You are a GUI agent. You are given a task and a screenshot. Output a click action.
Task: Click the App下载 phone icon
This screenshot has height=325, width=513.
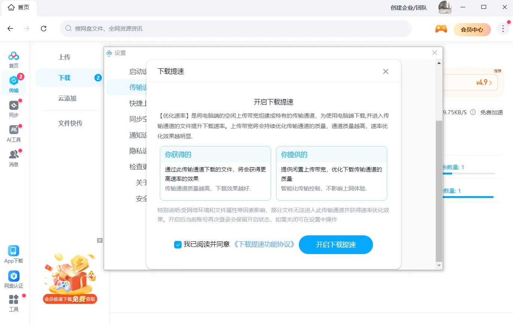[x=13, y=251]
